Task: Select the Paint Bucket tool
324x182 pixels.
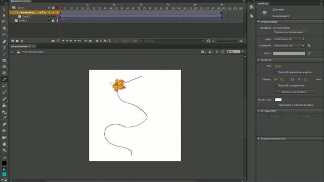Action: [x=4, y=106]
